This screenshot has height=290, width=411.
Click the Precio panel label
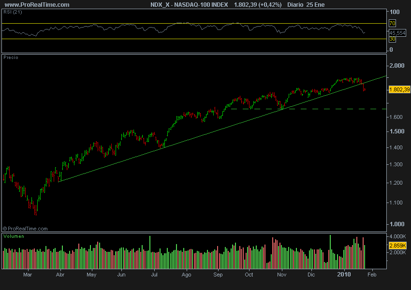point(11,58)
